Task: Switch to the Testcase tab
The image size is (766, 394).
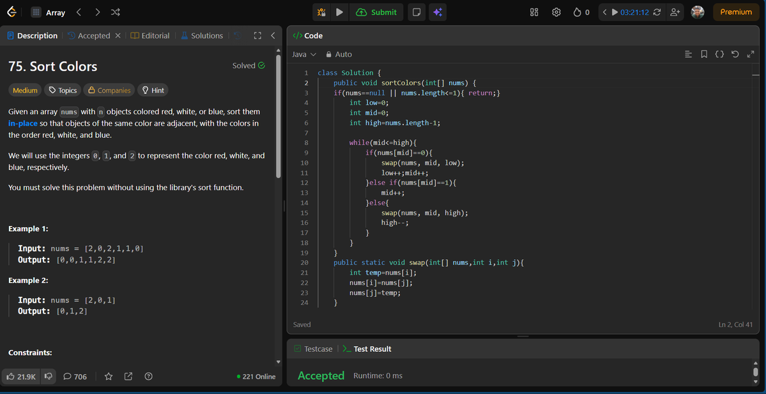Action: pos(313,349)
